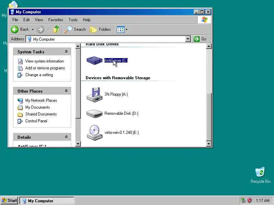Open the View menu

[x=39, y=20]
